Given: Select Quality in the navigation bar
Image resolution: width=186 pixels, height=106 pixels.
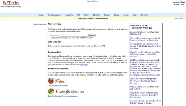Looking at the screenshot, I should coord(97,15).
